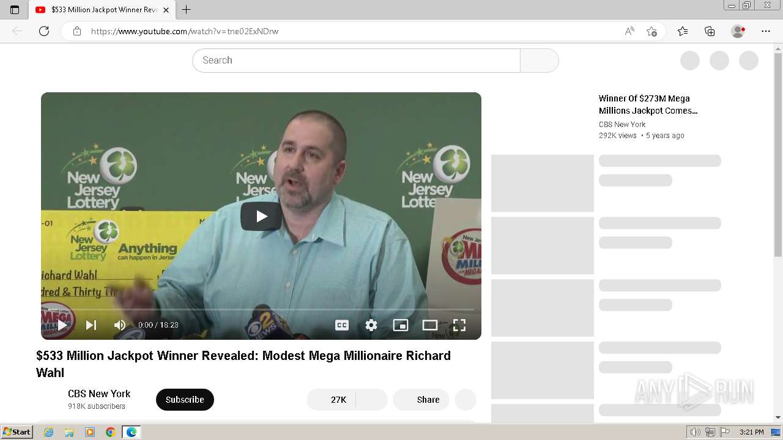The image size is (783, 440).
Task: Subscribe to CBS New York
Action: click(x=185, y=400)
